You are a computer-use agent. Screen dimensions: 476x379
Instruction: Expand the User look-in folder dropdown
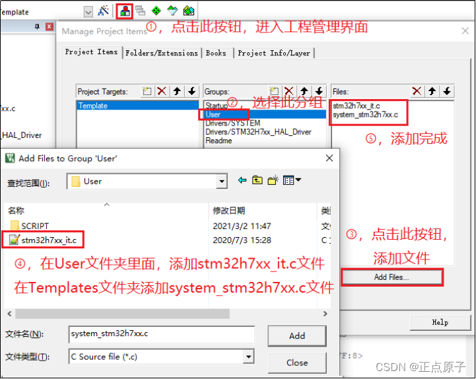pos(222,182)
